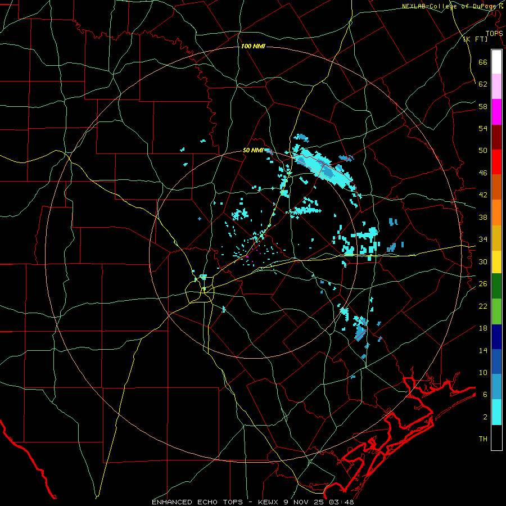Click the legend value 22
The image size is (506, 506).
pyautogui.click(x=483, y=306)
